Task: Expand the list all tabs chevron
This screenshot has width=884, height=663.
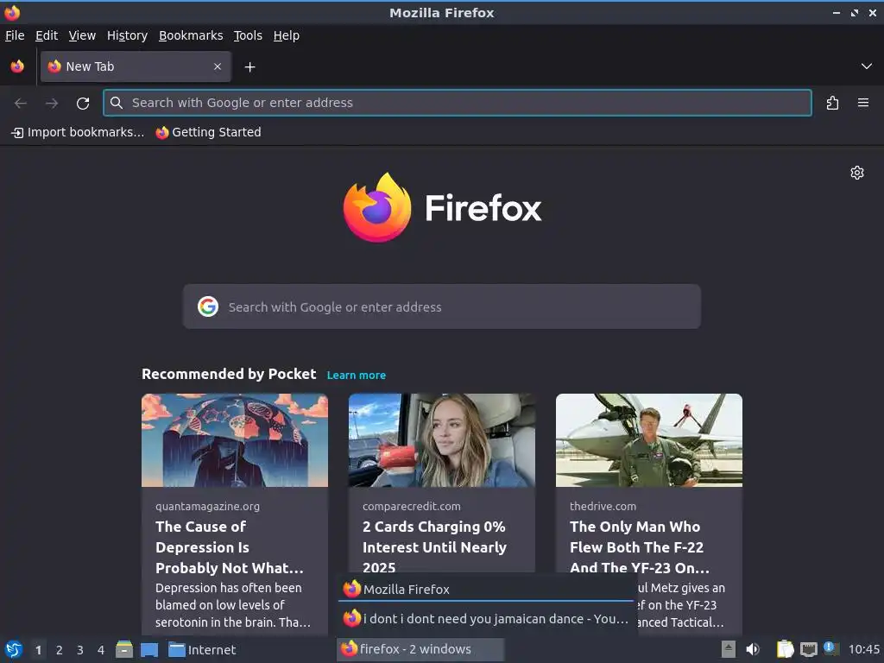Action: coord(867,66)
